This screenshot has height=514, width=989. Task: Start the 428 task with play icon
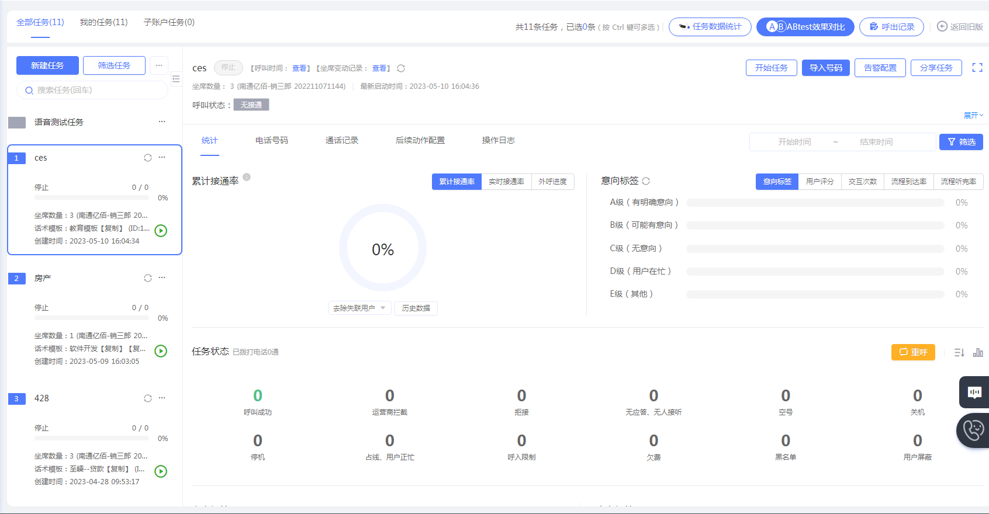161,471
